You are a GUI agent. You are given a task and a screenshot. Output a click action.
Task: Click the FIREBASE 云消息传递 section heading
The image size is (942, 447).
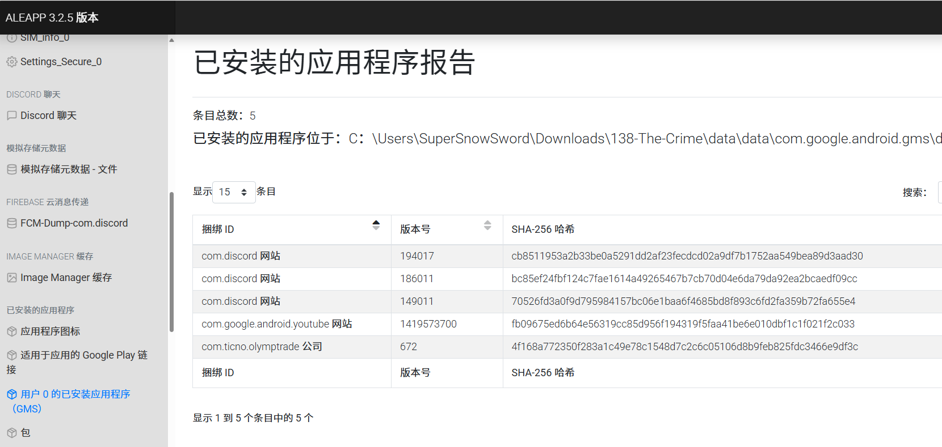[x=48, y=202]
